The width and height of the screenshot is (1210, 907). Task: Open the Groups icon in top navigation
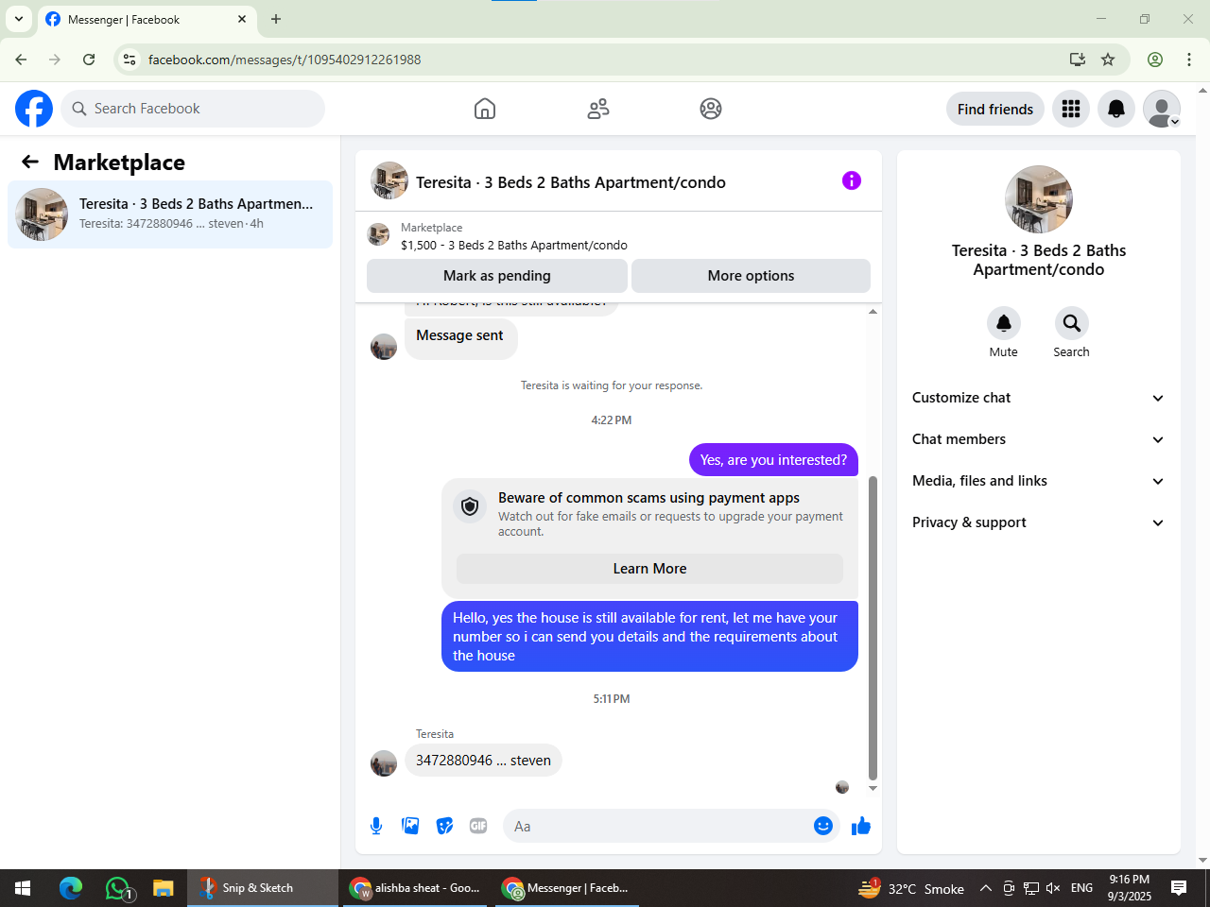[x=711, y=109]
